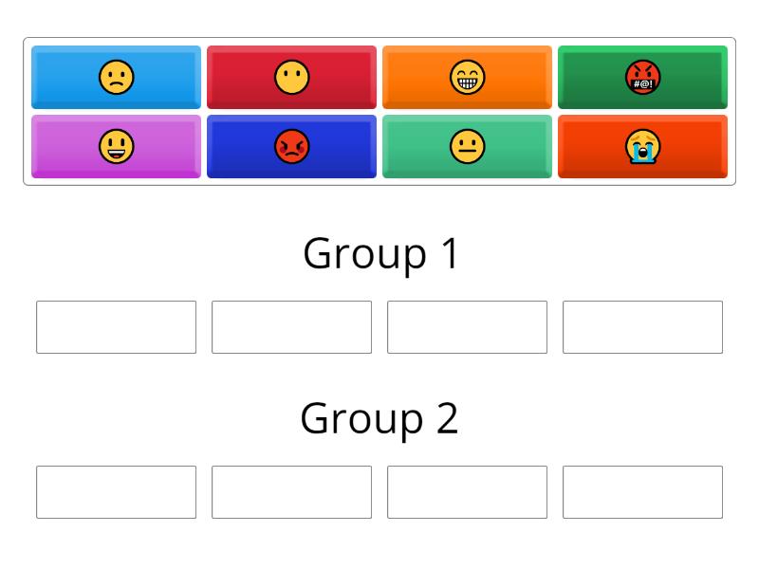Click the second empty slot under Group 1
The image size is (759, 569).
[291, 327]
